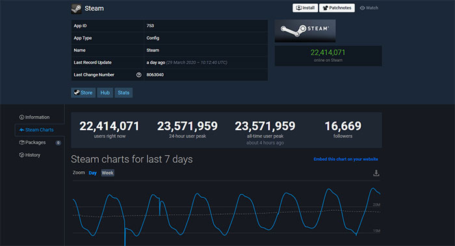The image size is (455, 246).
Task: Click the help icon next to Last Change Number
Action: coord(138,75)
